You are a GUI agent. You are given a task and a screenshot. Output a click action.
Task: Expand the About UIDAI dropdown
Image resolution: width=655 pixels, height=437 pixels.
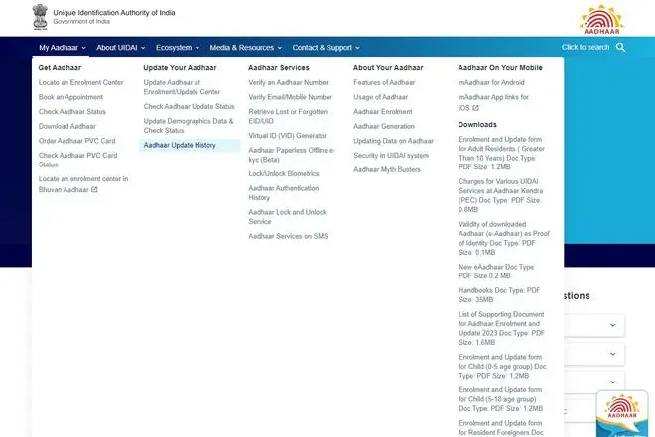point(120,48)
